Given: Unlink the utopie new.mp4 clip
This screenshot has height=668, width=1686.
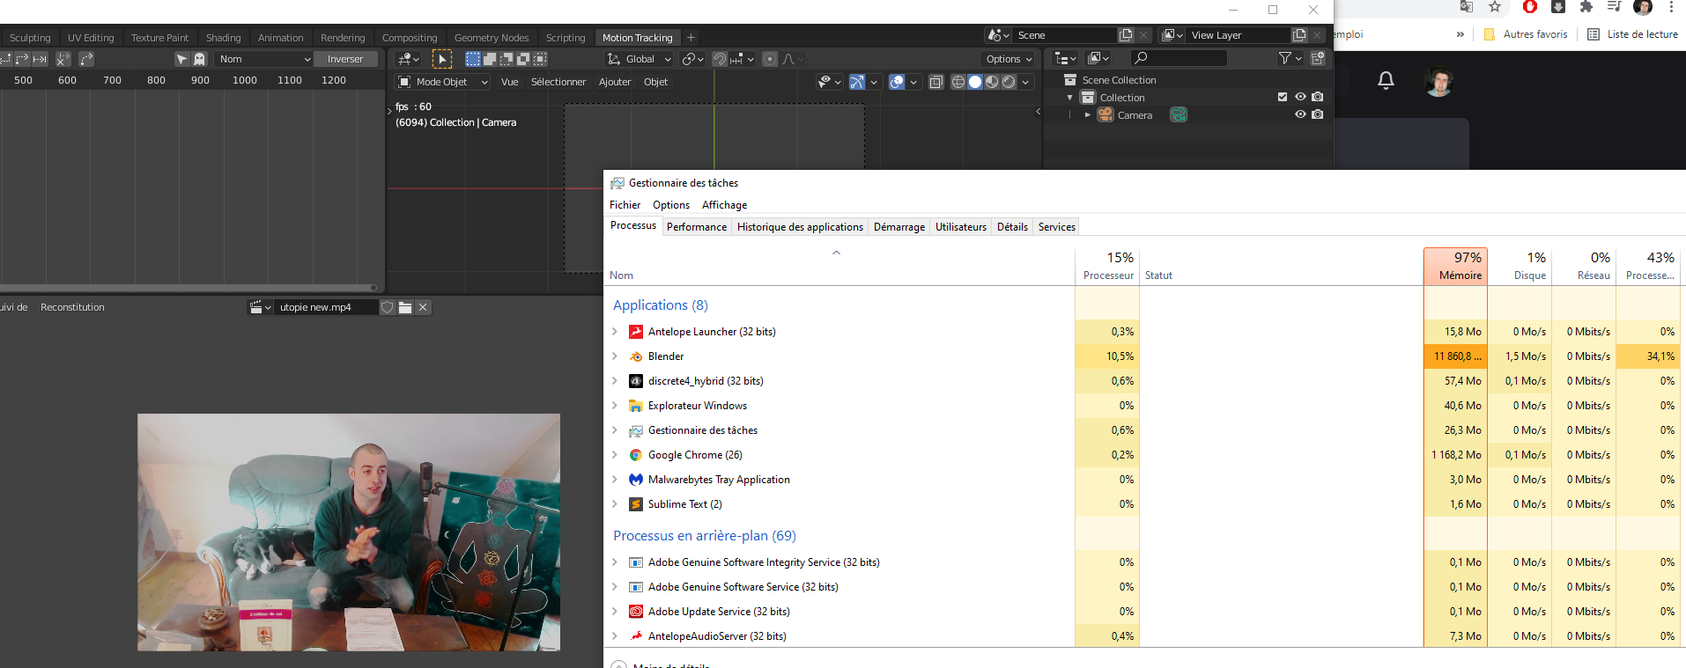Looking at the screenshot, I should [423, 307].
